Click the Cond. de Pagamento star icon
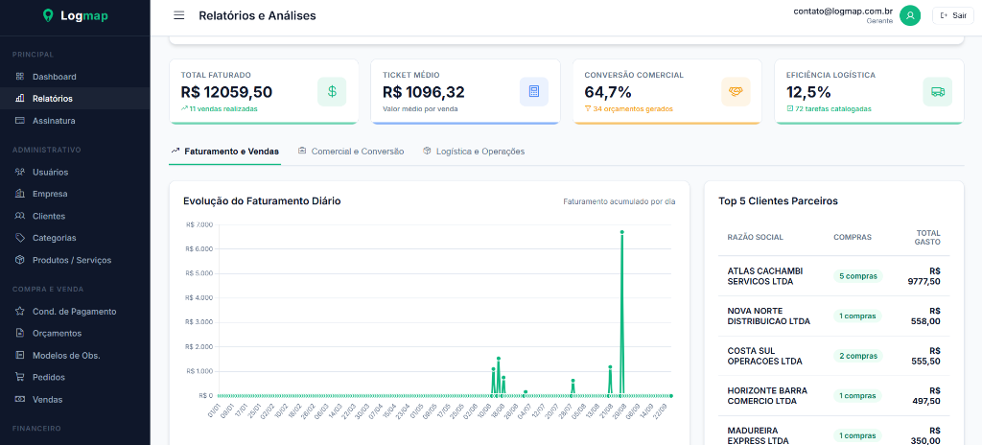The width and height of the screenshot is (982, 445). [x=20, y=311]
